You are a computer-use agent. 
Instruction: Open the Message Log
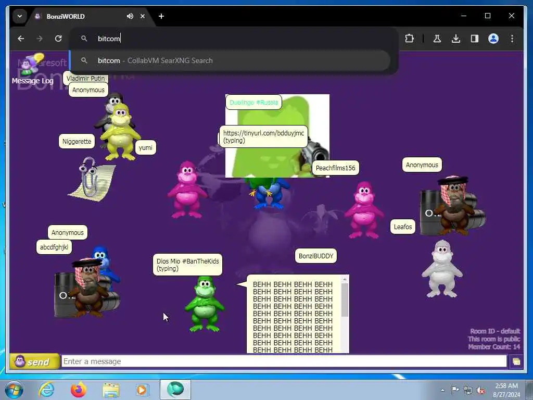pyautogui.click(x=32, y=69)
